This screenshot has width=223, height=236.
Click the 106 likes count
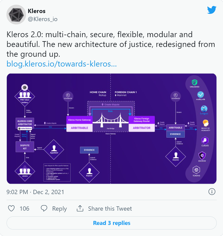click(x=24, y=209)
